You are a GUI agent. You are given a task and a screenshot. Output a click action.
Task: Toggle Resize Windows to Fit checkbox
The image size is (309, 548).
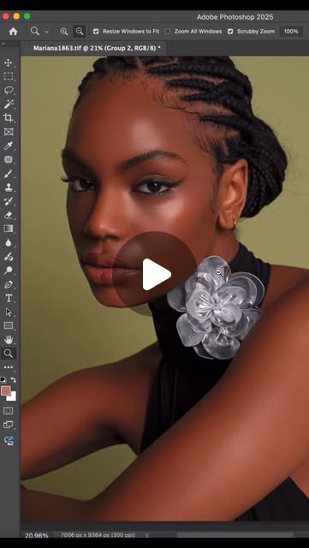coord(96,32)
